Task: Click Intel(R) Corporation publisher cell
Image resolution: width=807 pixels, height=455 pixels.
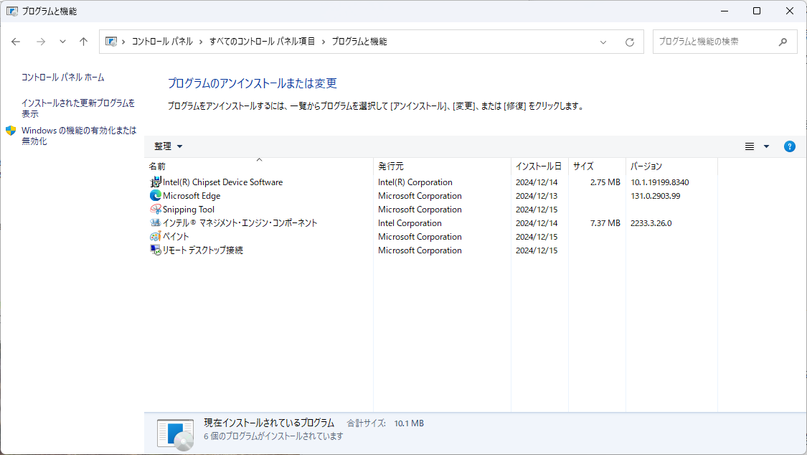Action: (x=415, y=182)
